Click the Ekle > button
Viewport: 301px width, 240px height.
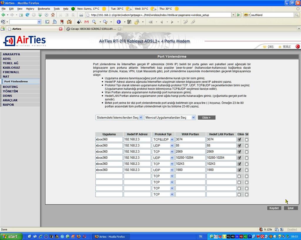tap(207, 118)
